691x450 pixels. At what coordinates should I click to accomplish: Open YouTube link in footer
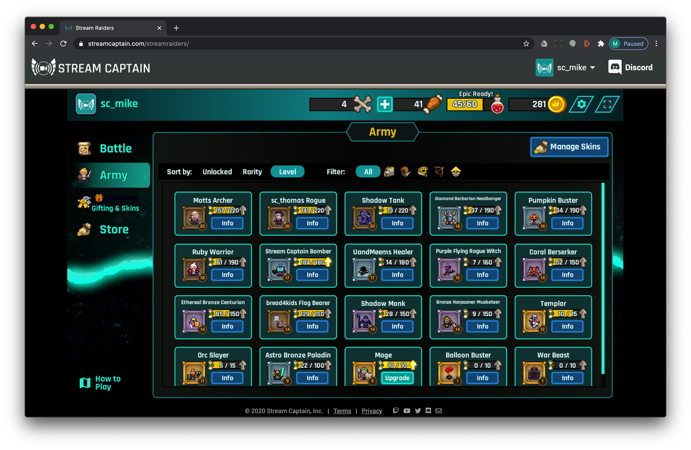tap(407, 410)
